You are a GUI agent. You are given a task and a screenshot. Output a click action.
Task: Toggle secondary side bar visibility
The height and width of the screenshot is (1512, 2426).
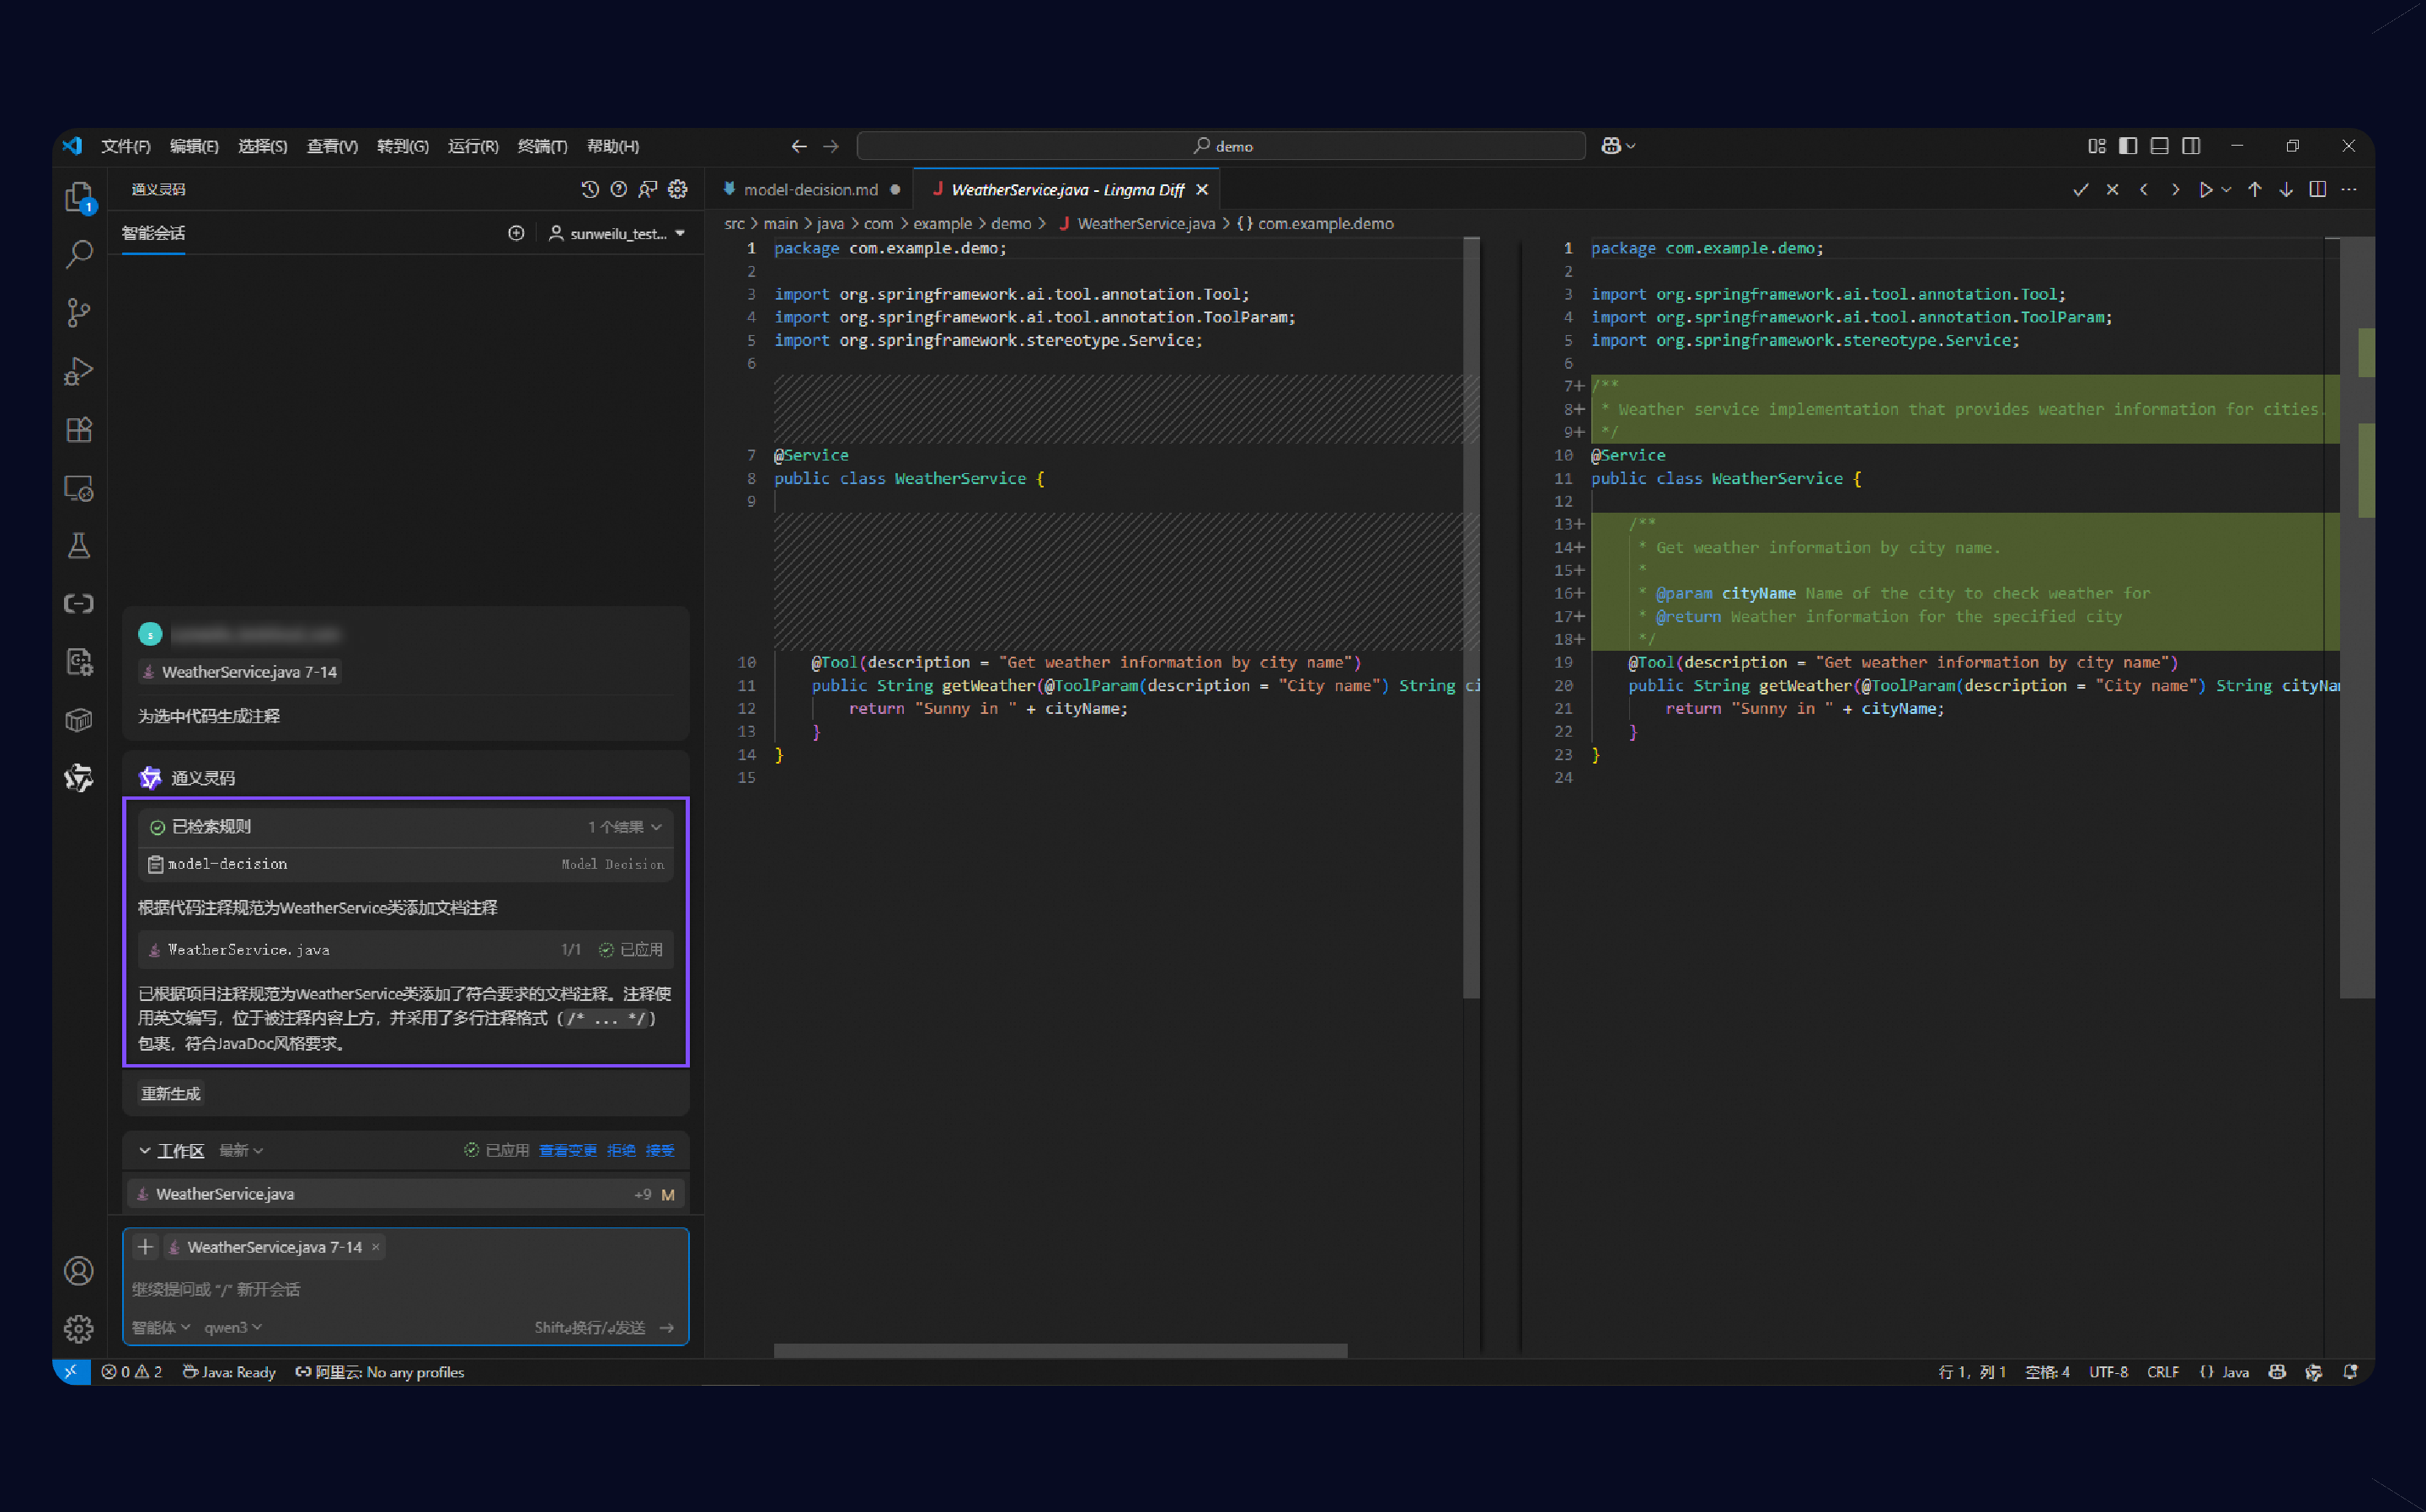click(2191, 146)
